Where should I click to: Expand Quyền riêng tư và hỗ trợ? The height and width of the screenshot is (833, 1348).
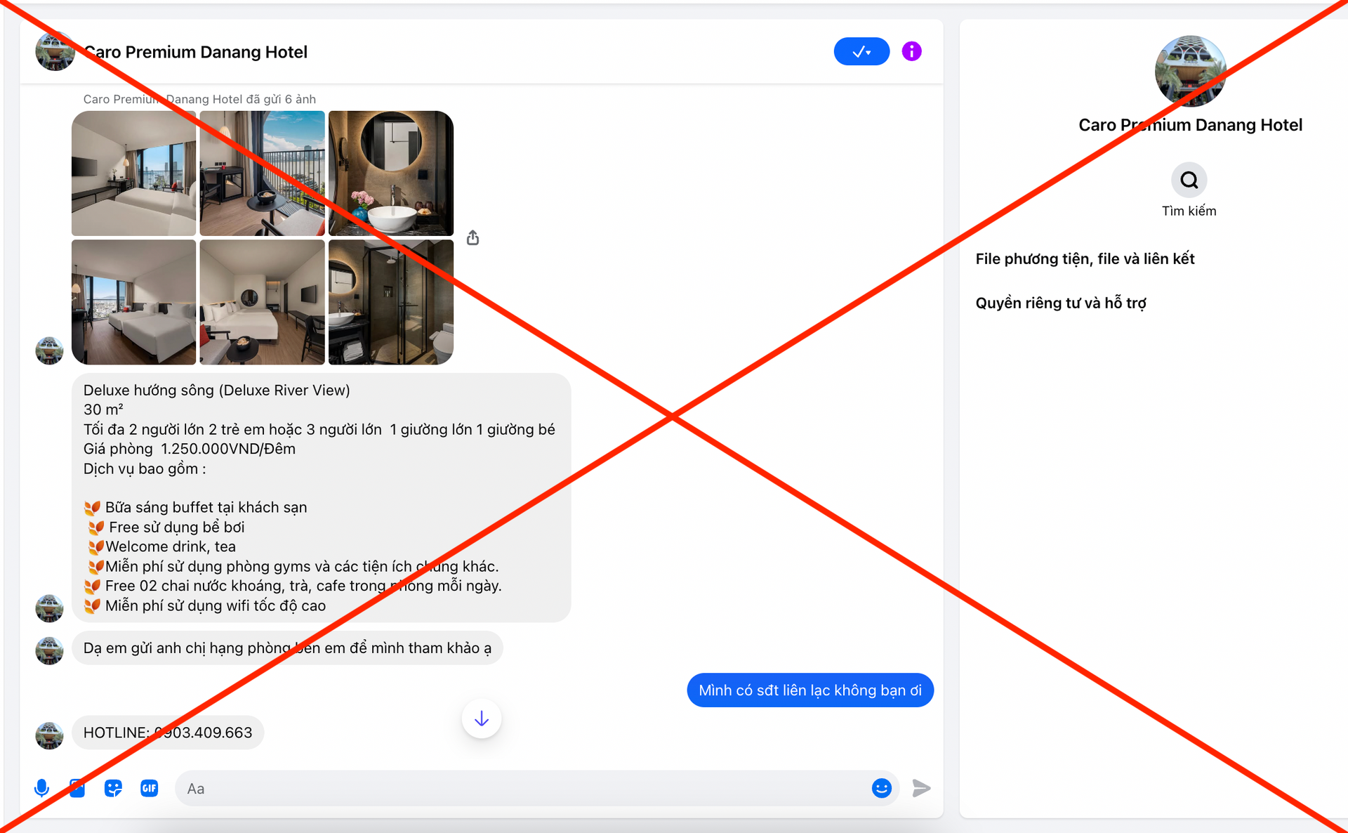click(1060, 303)
